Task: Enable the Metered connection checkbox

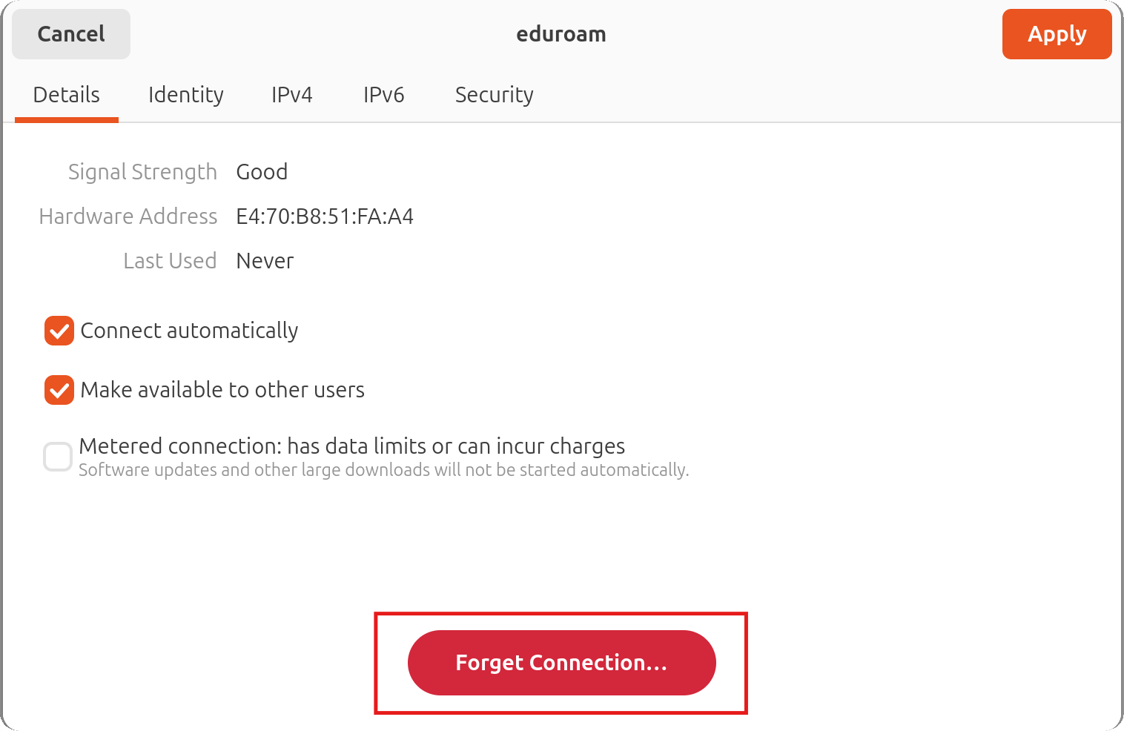Action: pos(58,457)
